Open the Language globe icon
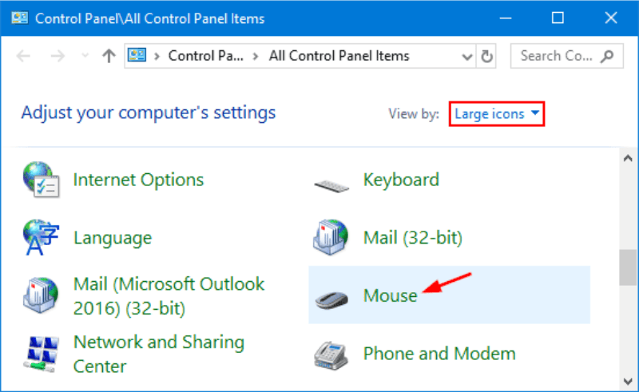The width and height of the screenshot is (639, 392). 40,237
